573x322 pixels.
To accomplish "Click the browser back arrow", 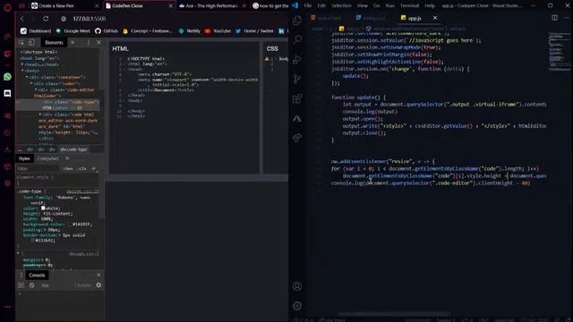I will pos(21,19).
